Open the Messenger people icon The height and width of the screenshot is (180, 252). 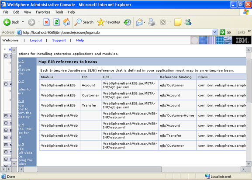tap(188, 22)
